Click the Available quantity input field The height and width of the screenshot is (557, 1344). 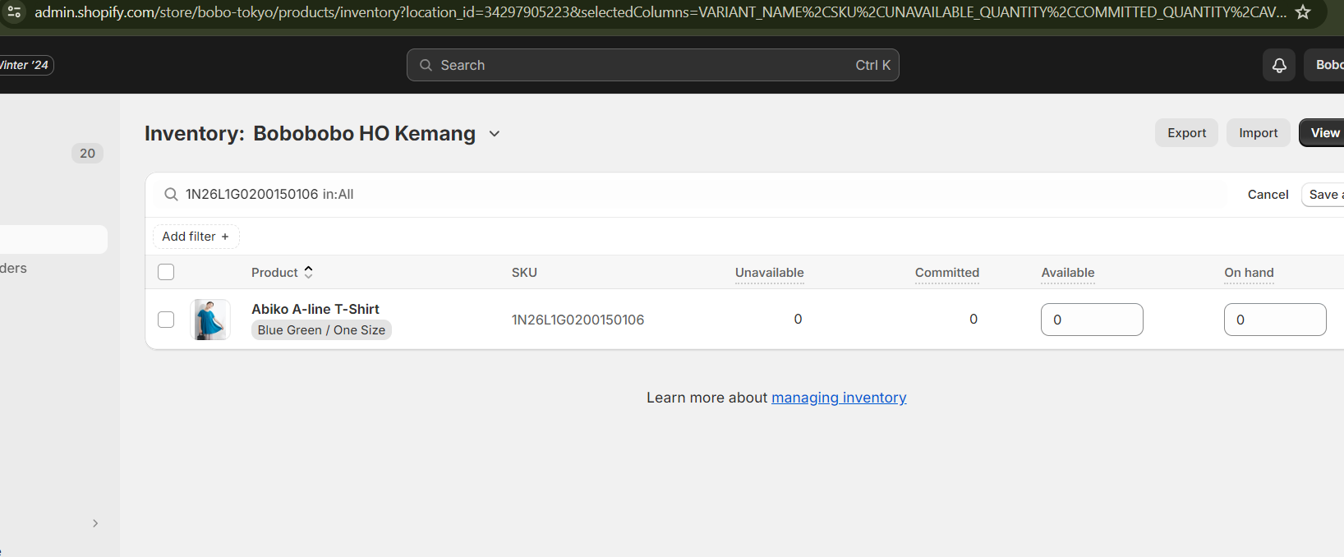1091,320
